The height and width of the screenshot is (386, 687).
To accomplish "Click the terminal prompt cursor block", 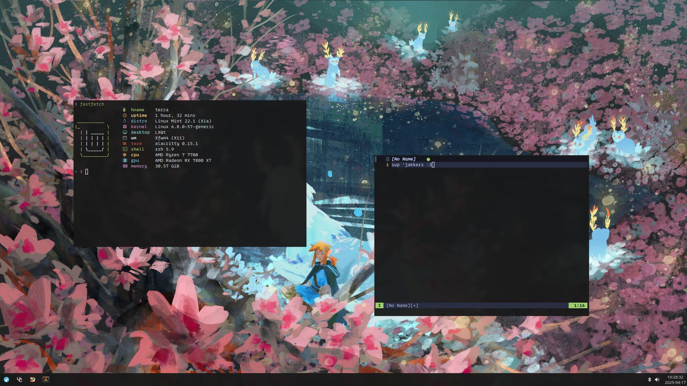I will point(87,172).
